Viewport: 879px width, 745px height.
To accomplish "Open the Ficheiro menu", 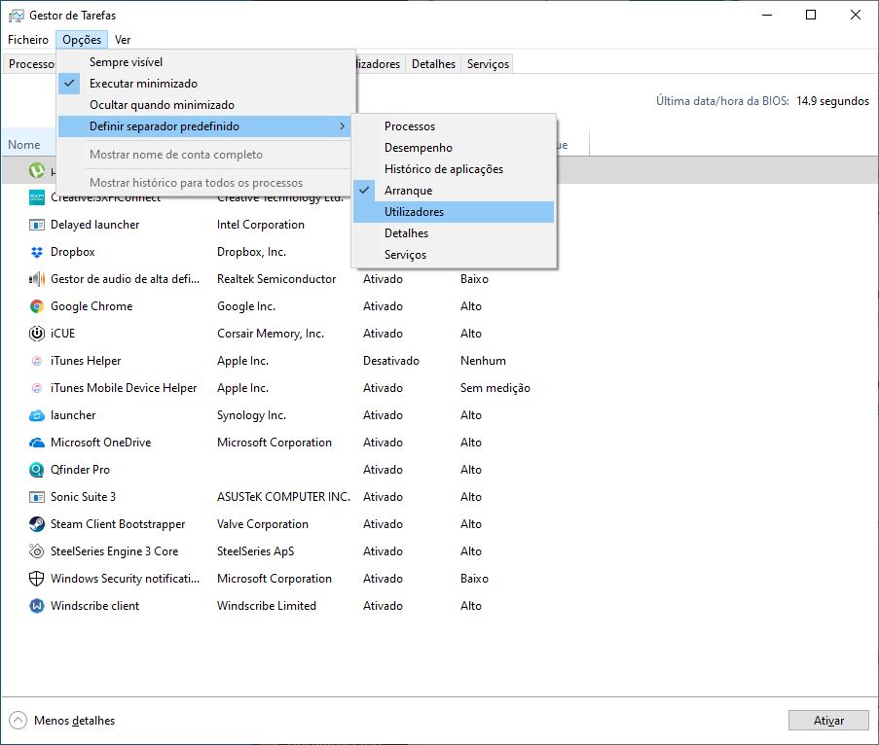I will (x=28, y=40).
